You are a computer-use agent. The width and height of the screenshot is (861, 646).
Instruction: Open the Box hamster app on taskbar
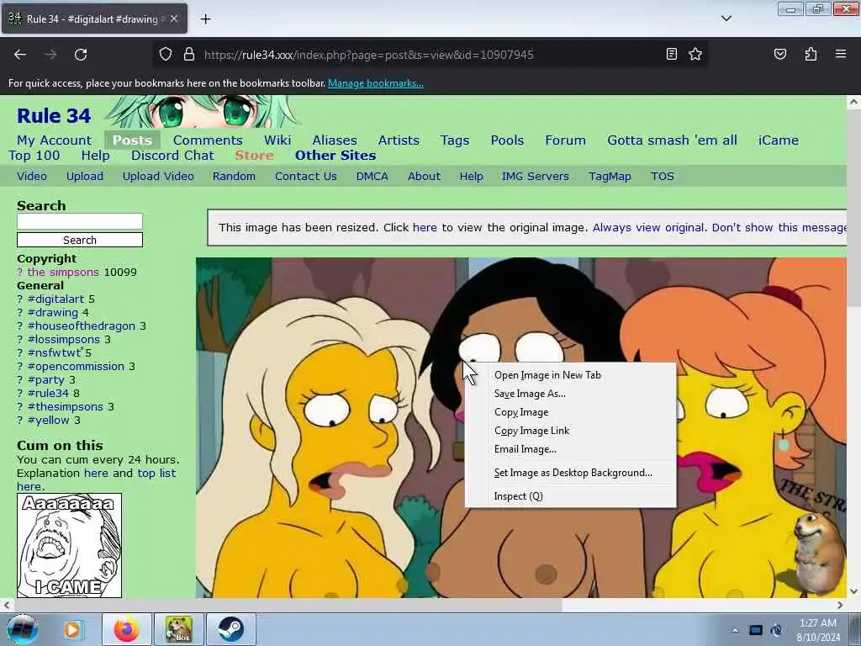179,629
